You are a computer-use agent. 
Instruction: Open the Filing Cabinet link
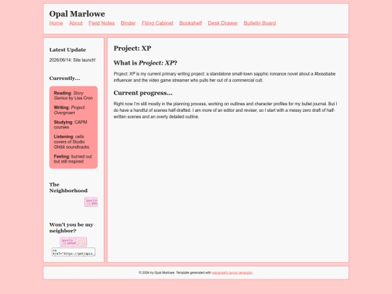[158, 23]
